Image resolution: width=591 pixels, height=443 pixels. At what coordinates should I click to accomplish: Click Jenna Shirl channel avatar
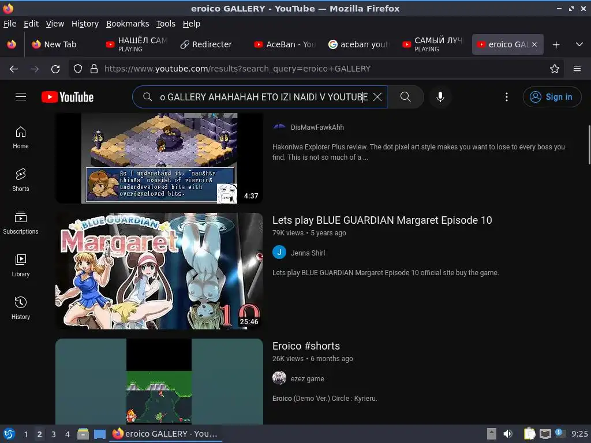279,253
